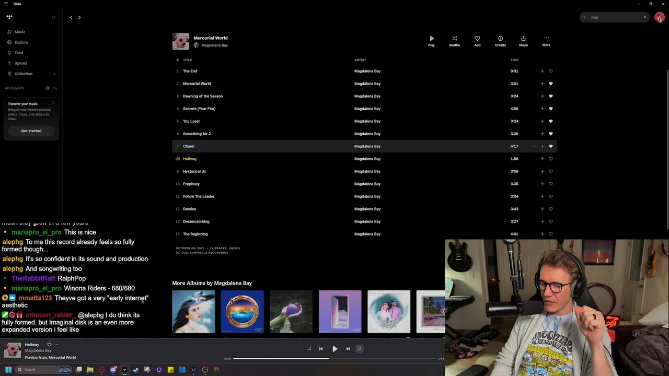The image size is (669, 376).
Task: Open the hamburger menu in the title bar
Action: coord(6,4)
